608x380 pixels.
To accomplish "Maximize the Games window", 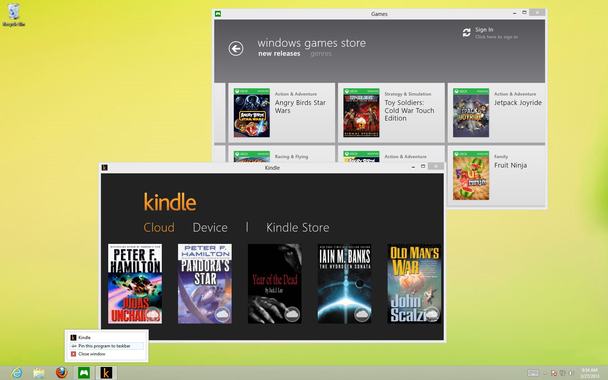I will point(524,13).
